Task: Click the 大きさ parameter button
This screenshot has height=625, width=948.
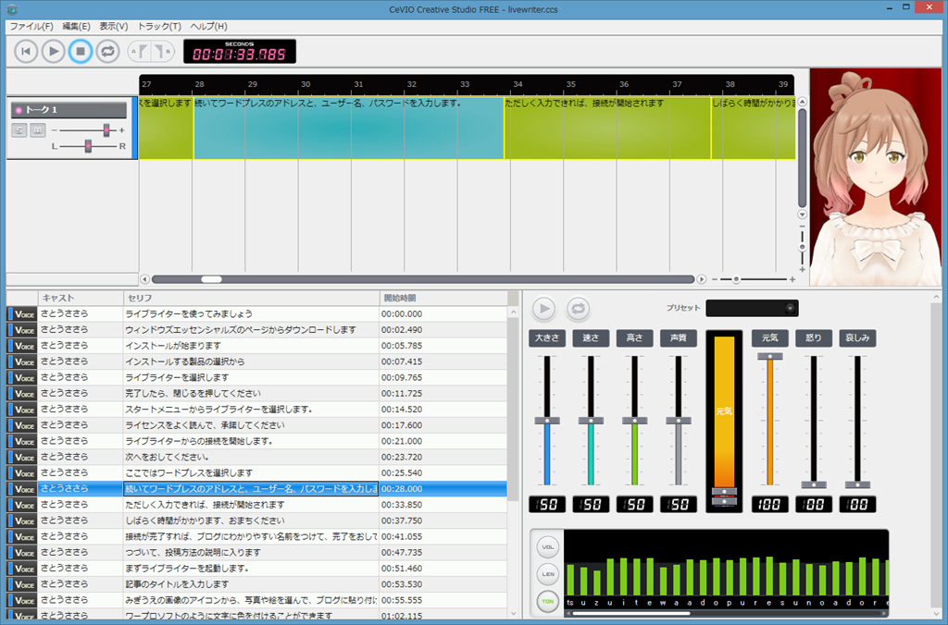Action: 547,338
